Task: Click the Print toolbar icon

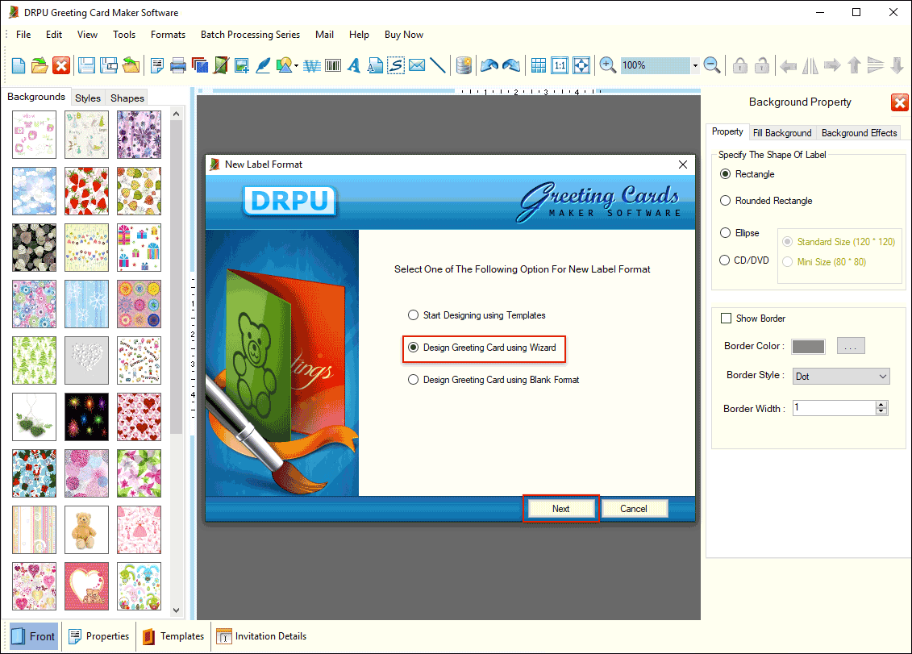Action: (178, 65)
